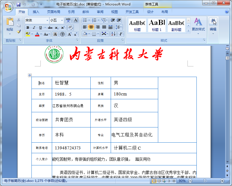Apply the 标题 1 style
Viewport: 232px width, 186px height.
coord(157,25)
